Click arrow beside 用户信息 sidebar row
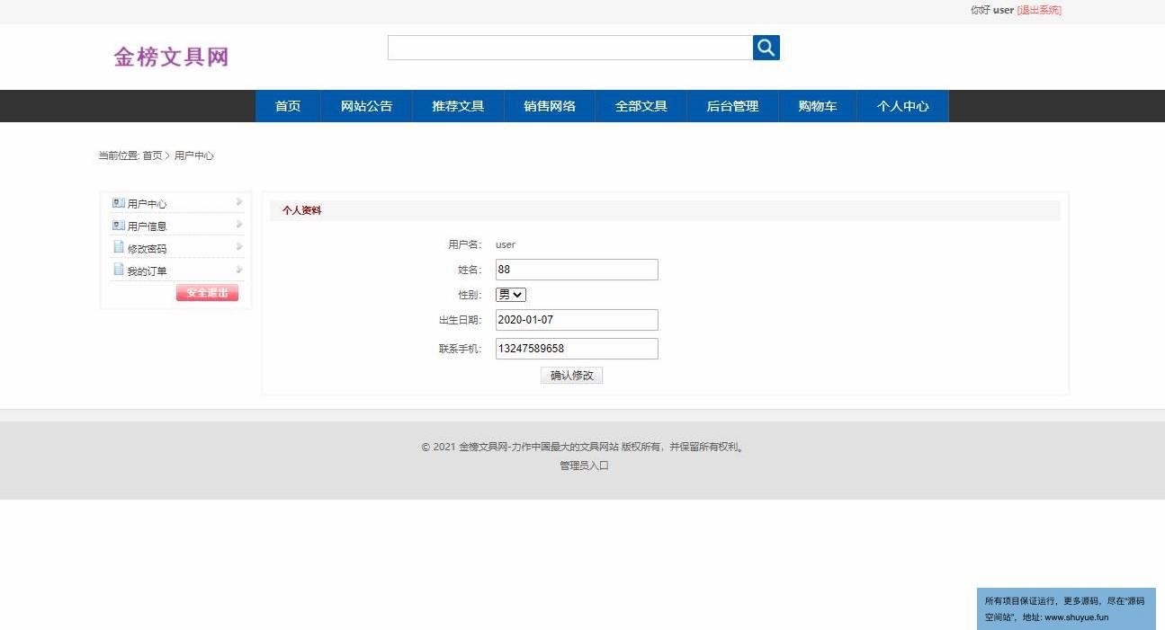1165x630 pixels. coord(239,225)
